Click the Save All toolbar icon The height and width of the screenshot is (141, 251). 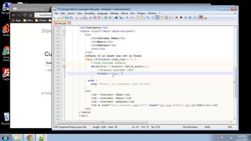(71, 18)
